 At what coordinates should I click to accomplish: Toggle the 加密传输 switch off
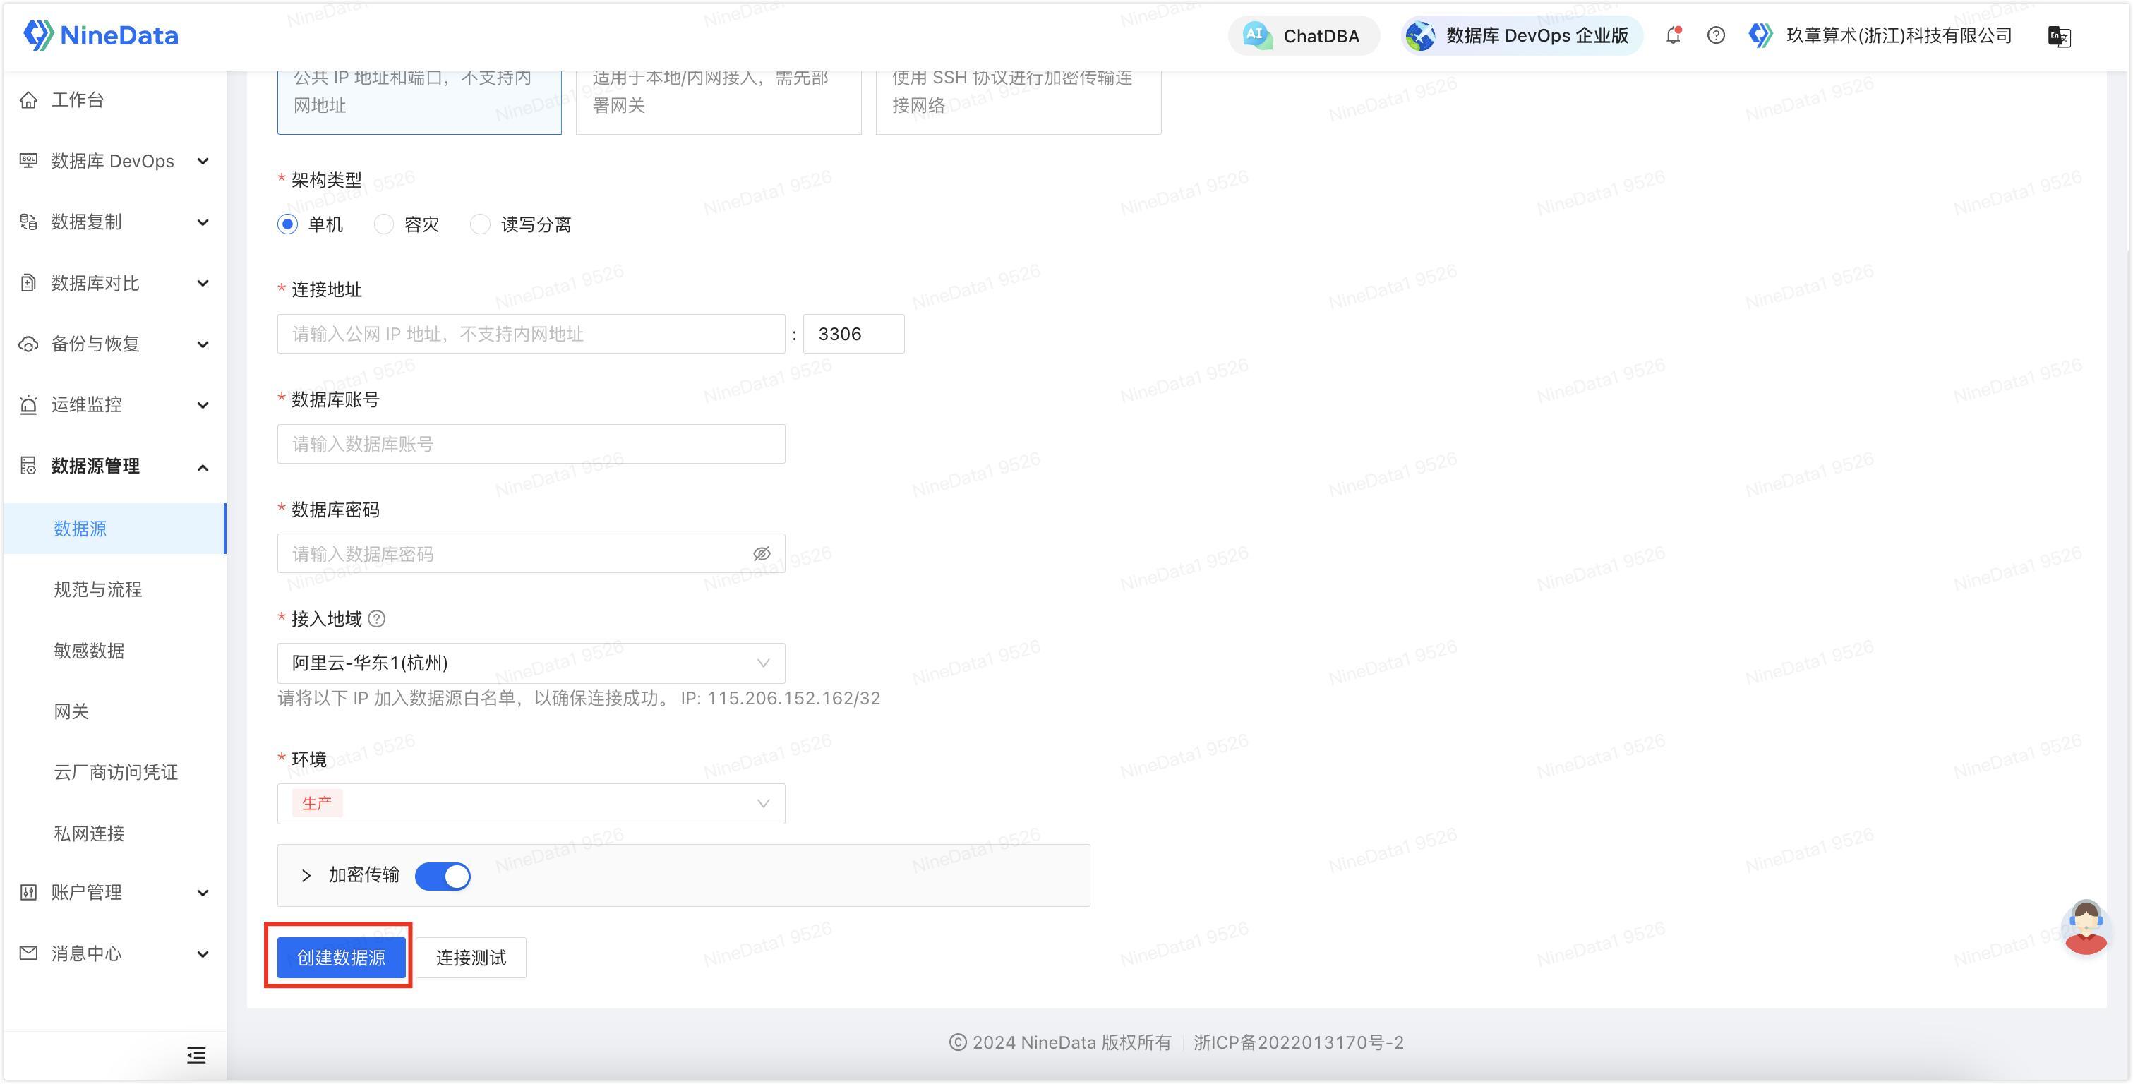tap(443, 876)
